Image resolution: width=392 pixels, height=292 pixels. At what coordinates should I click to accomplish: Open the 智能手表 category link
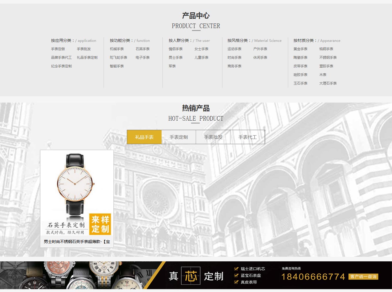[117, 66]
